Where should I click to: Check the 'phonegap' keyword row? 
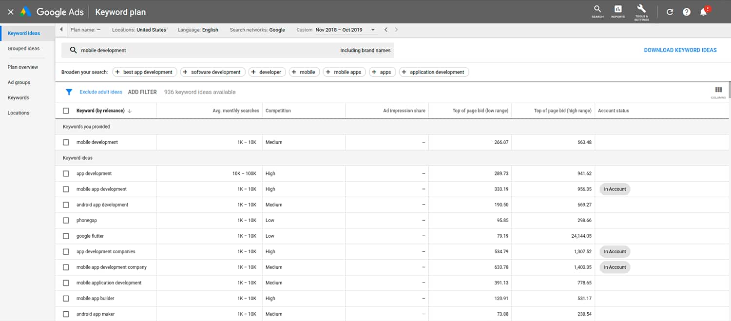click(x=66, y=220)
